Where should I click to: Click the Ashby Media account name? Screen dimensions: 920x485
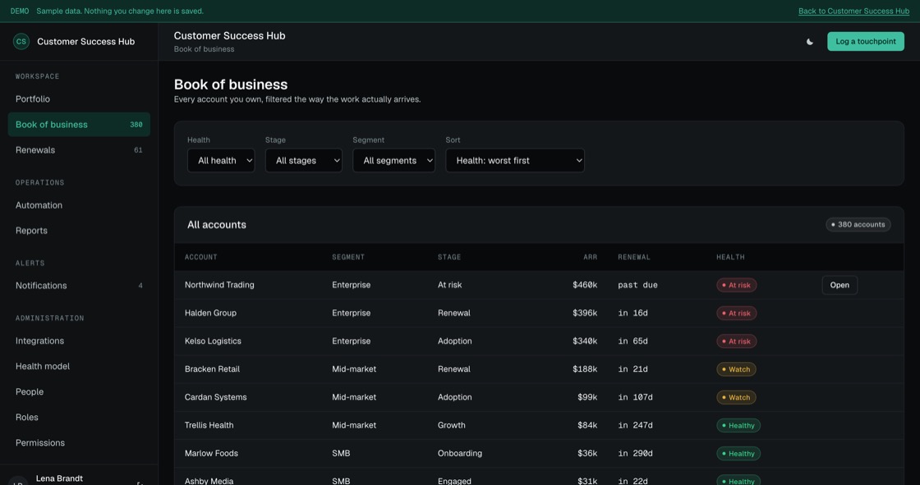point(209,481)
